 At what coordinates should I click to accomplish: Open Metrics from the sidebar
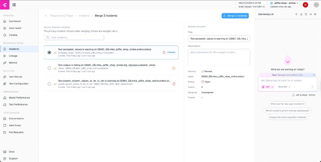tap(13, 63)
